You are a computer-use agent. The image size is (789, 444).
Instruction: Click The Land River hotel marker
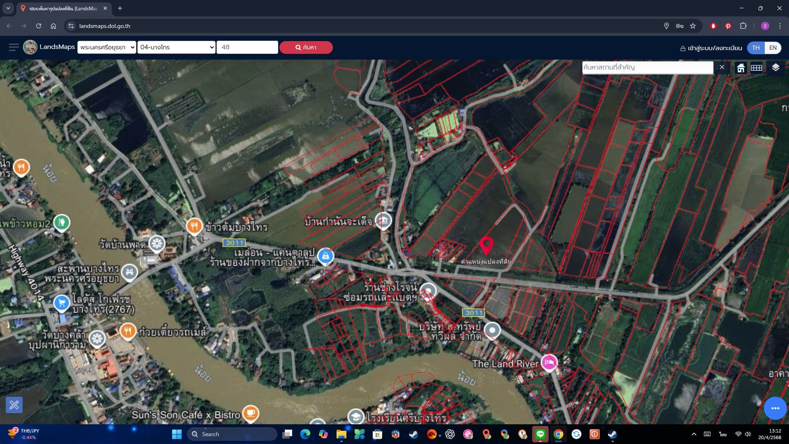[x=549, y=363]
